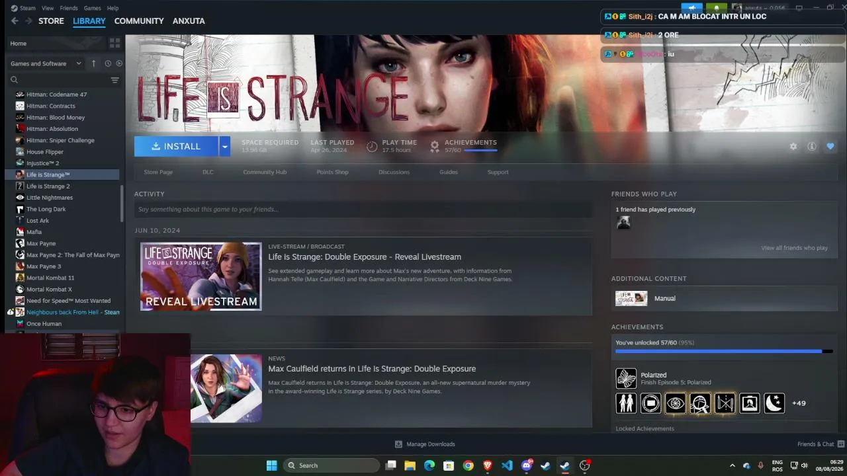Go forward with the navigation forward arrow

point(28,21)
